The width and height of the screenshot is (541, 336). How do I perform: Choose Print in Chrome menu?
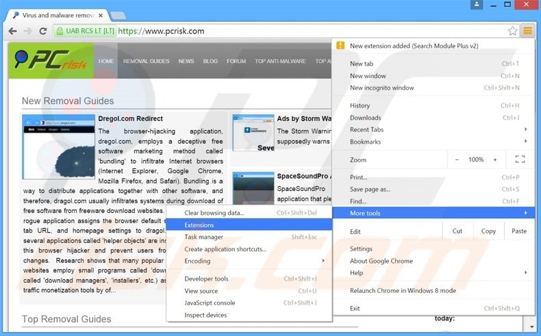[x=434, y=177]
